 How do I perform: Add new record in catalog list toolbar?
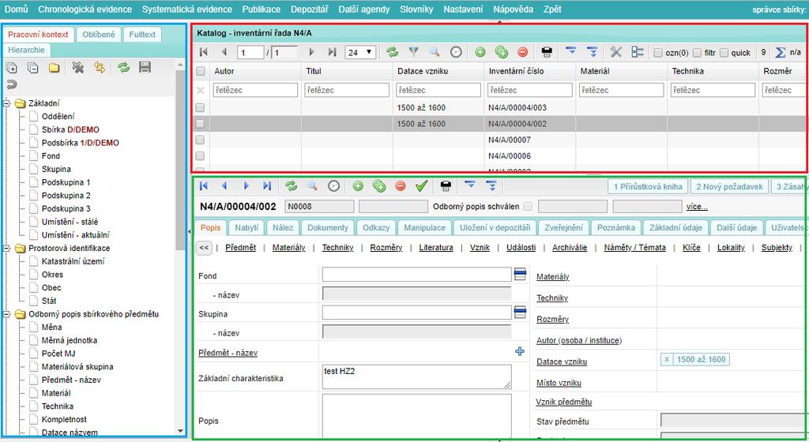(x=480, y=52)
